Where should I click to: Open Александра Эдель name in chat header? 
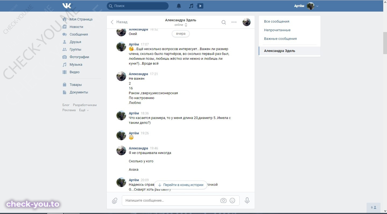(x=180, y=20)
